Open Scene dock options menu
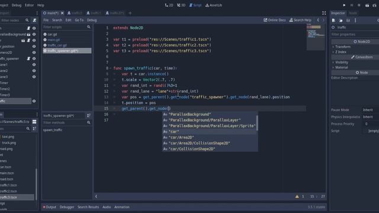This screenshot has width=379, height=213. point(37,13)
